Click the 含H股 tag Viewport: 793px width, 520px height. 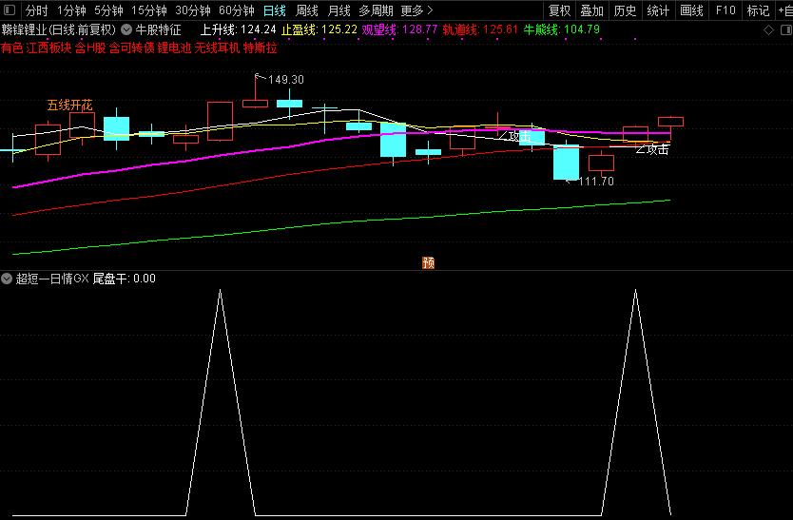(x=90, y=48)
